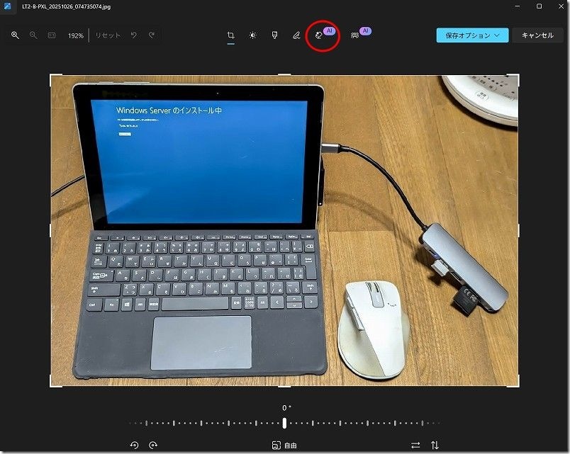Flip the image vertically
Screen dimensions: 570x454
click(434, 445)
